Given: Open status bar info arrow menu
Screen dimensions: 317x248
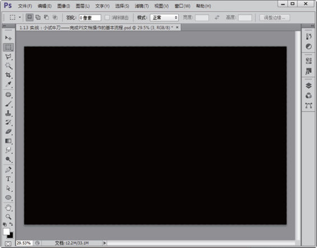Looking at the screenshot, I should 105,243.
